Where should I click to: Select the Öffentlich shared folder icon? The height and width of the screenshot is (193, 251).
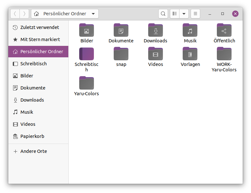tap(224, 30)
